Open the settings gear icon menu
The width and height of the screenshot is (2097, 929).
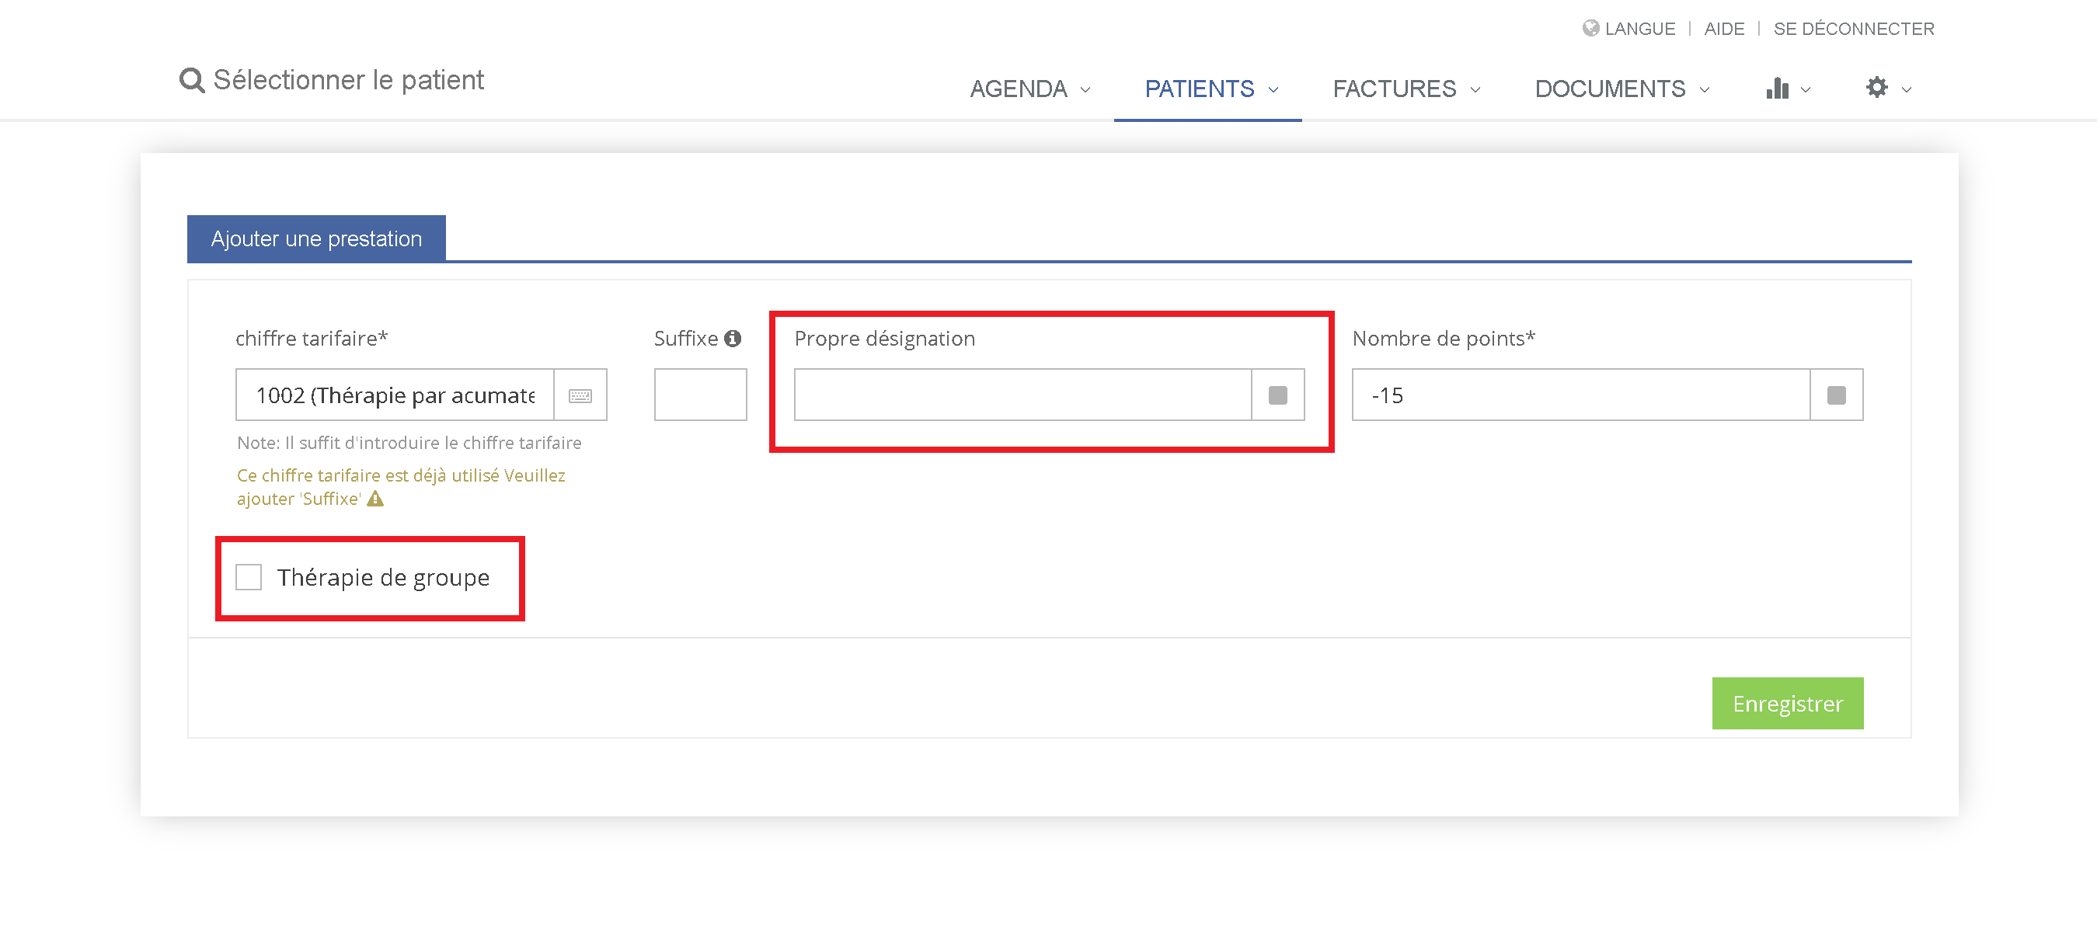click(1877, 88)
